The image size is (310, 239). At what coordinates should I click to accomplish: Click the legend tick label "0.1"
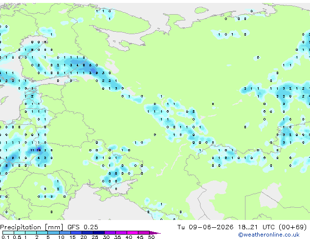point(5,237)
